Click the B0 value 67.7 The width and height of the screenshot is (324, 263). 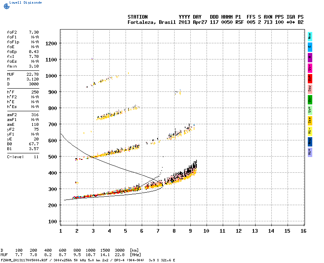[x=34, y=144]
